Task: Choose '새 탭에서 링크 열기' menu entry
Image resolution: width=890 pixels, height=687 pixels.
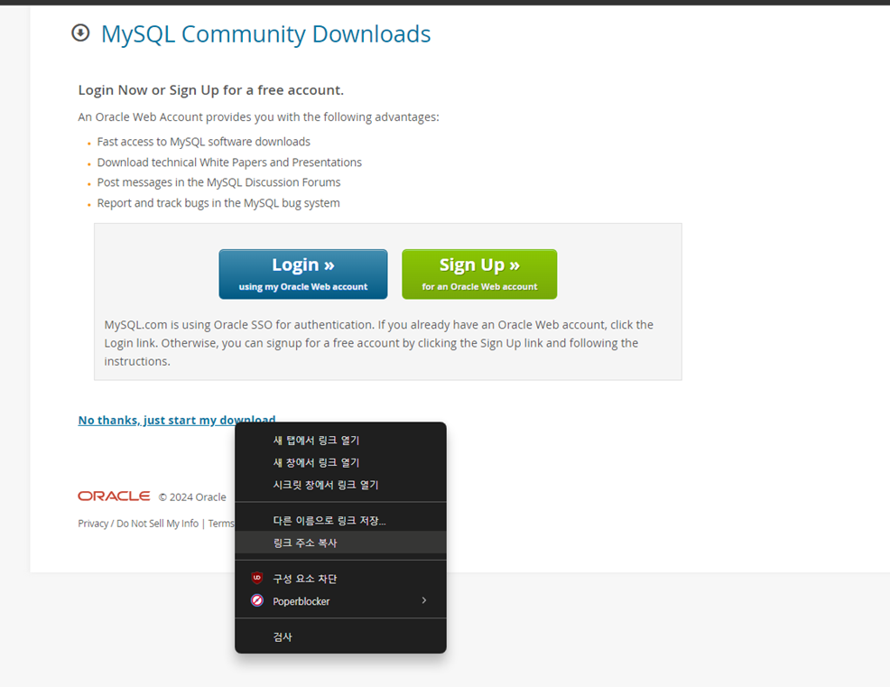Action: tap(340, 440)
